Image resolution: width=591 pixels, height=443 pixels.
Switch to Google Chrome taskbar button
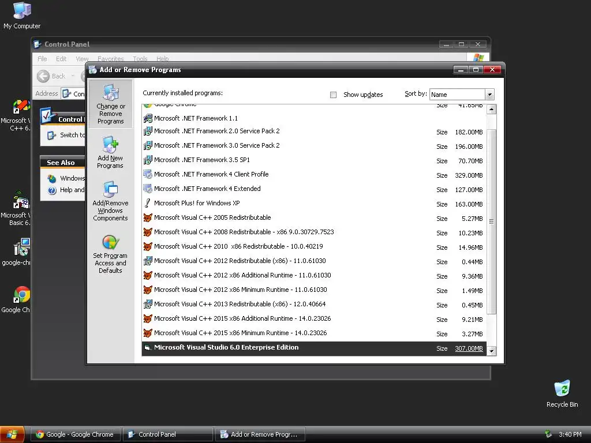click(76, 434)
